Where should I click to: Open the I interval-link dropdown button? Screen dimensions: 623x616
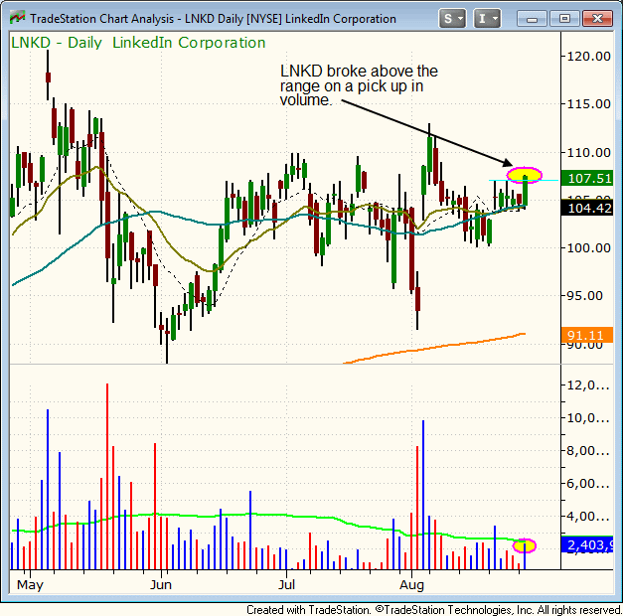(488, 18)
